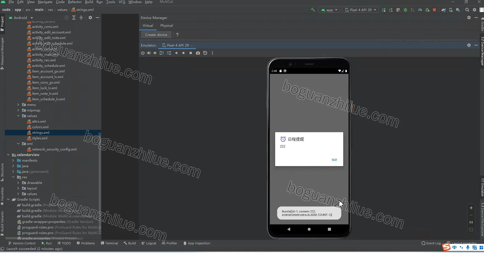
Task: Click emulator toolbar Overview square
Action: (x=191, y=53)
